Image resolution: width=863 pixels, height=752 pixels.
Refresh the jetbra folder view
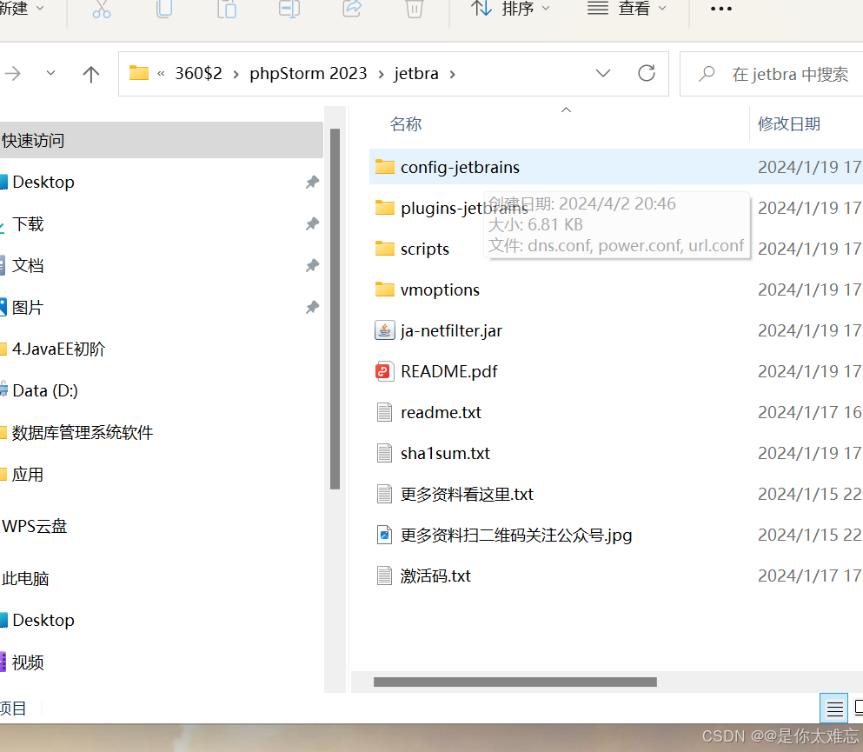(646, 73)
